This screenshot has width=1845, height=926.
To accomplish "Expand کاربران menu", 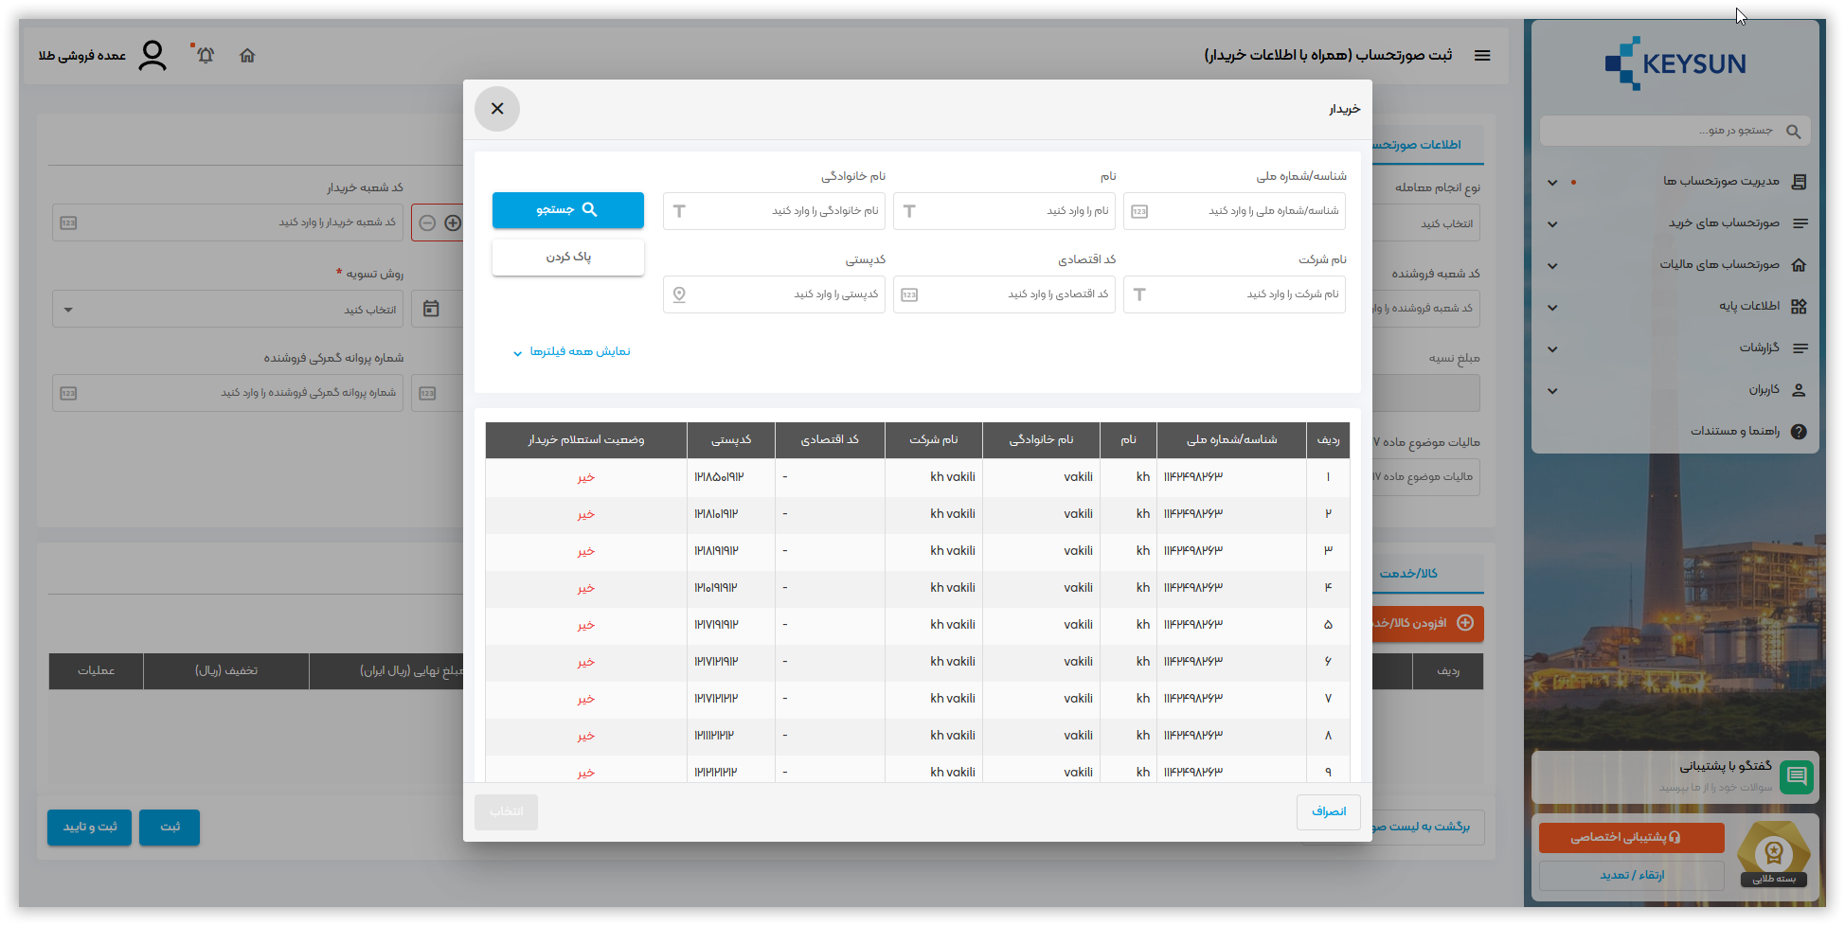I will pos(1676,390).
